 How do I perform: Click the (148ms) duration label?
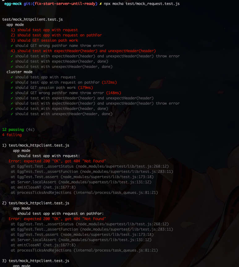click(x=113, y=93)
